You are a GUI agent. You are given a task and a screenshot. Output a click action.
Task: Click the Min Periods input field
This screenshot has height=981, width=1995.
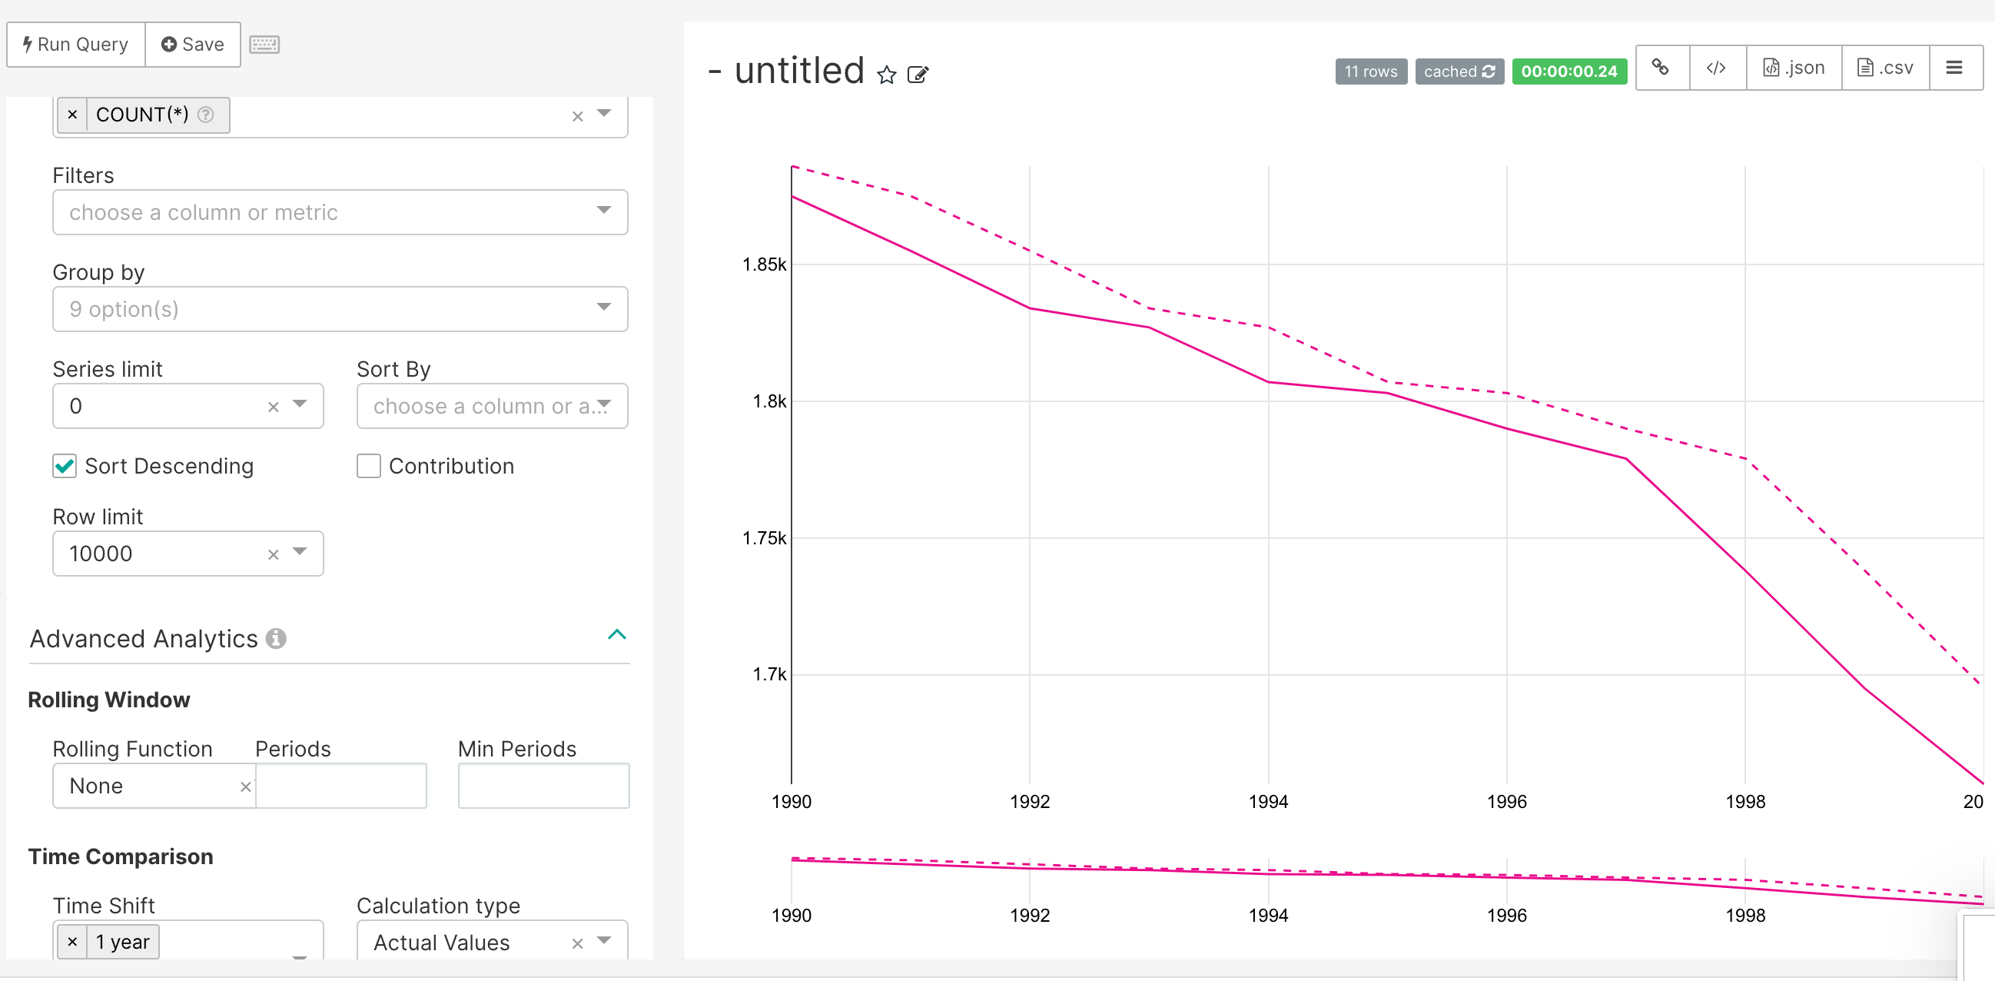coord(543,786)
